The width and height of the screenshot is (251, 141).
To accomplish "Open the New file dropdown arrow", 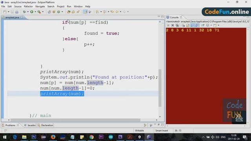I will point(9,12).
